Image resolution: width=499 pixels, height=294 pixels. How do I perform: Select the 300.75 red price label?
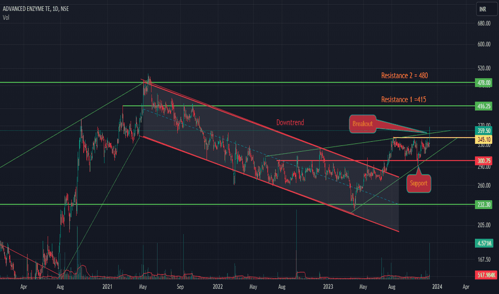[x=483, y=161]
